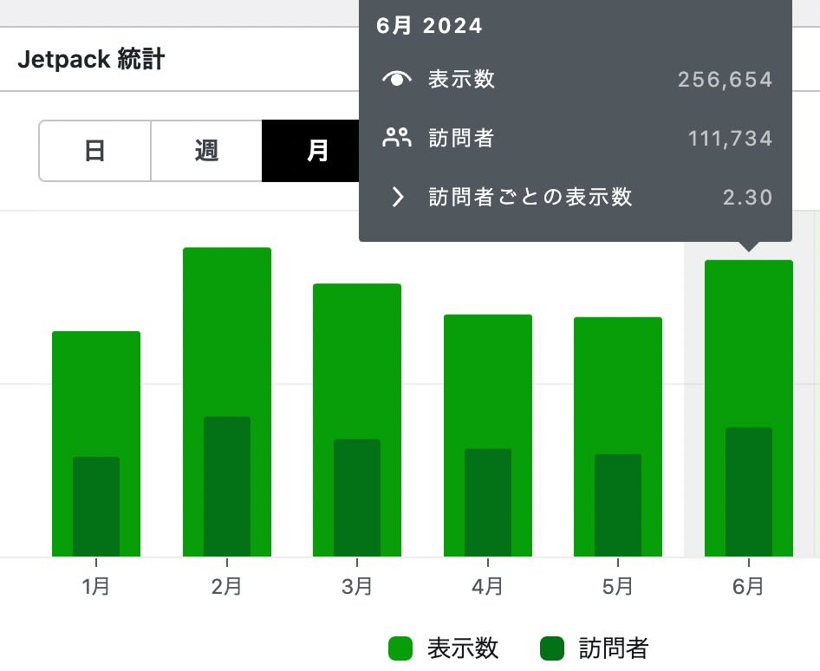Click the 表示数 legend label

pos(462,648)
